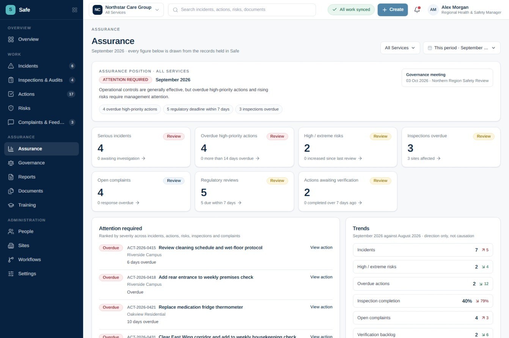Click the ATTENTION REQUIRED status badge
The image size is (509, 338).
tap(126, 80)
